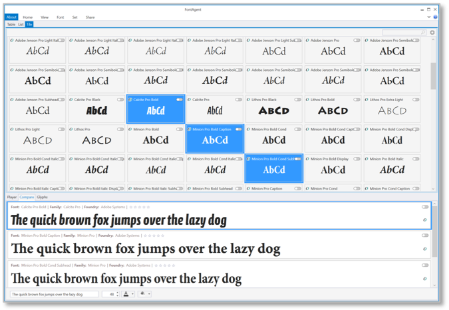The width and height of the screenshot is (449, 310).
Task: Click the comparison panel's scroll-up arrow
Action: pos(434,204)
